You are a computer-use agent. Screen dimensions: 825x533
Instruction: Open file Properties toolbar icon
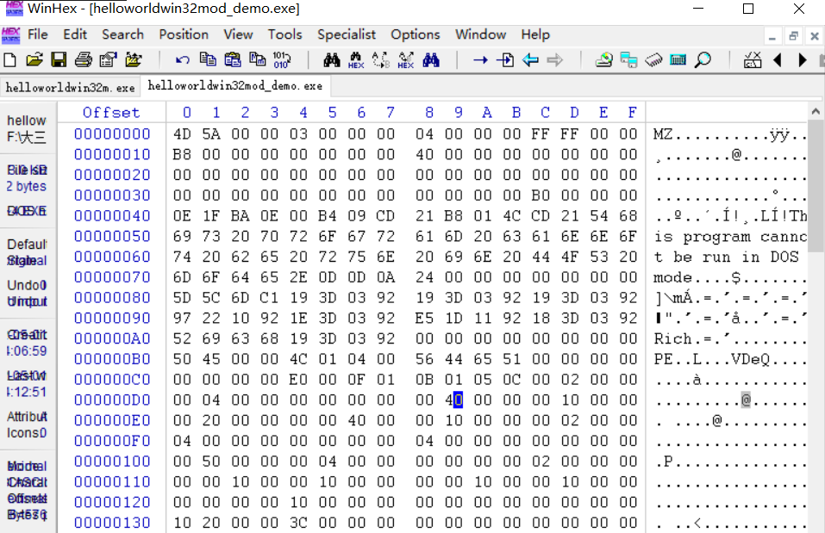[x=108, y=60]
